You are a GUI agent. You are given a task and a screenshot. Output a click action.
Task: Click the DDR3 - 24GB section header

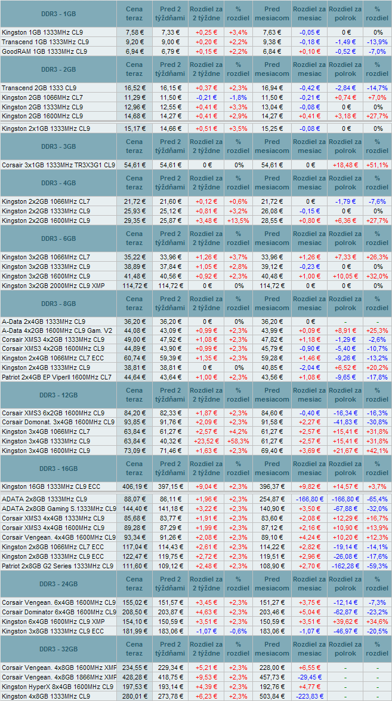coord(58,584)
